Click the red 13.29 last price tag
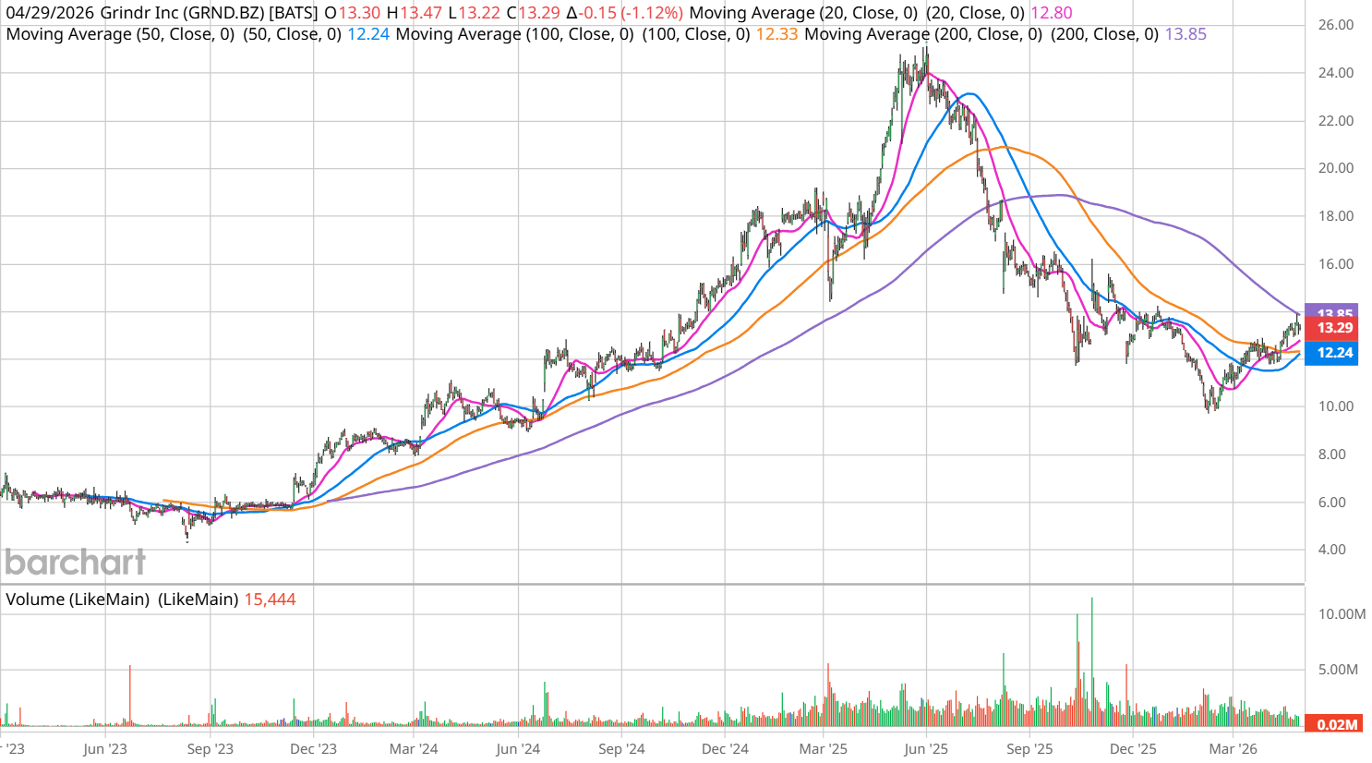Image resolution: width=1372 pixels, height=763 pixels. tap(1333, 328)
